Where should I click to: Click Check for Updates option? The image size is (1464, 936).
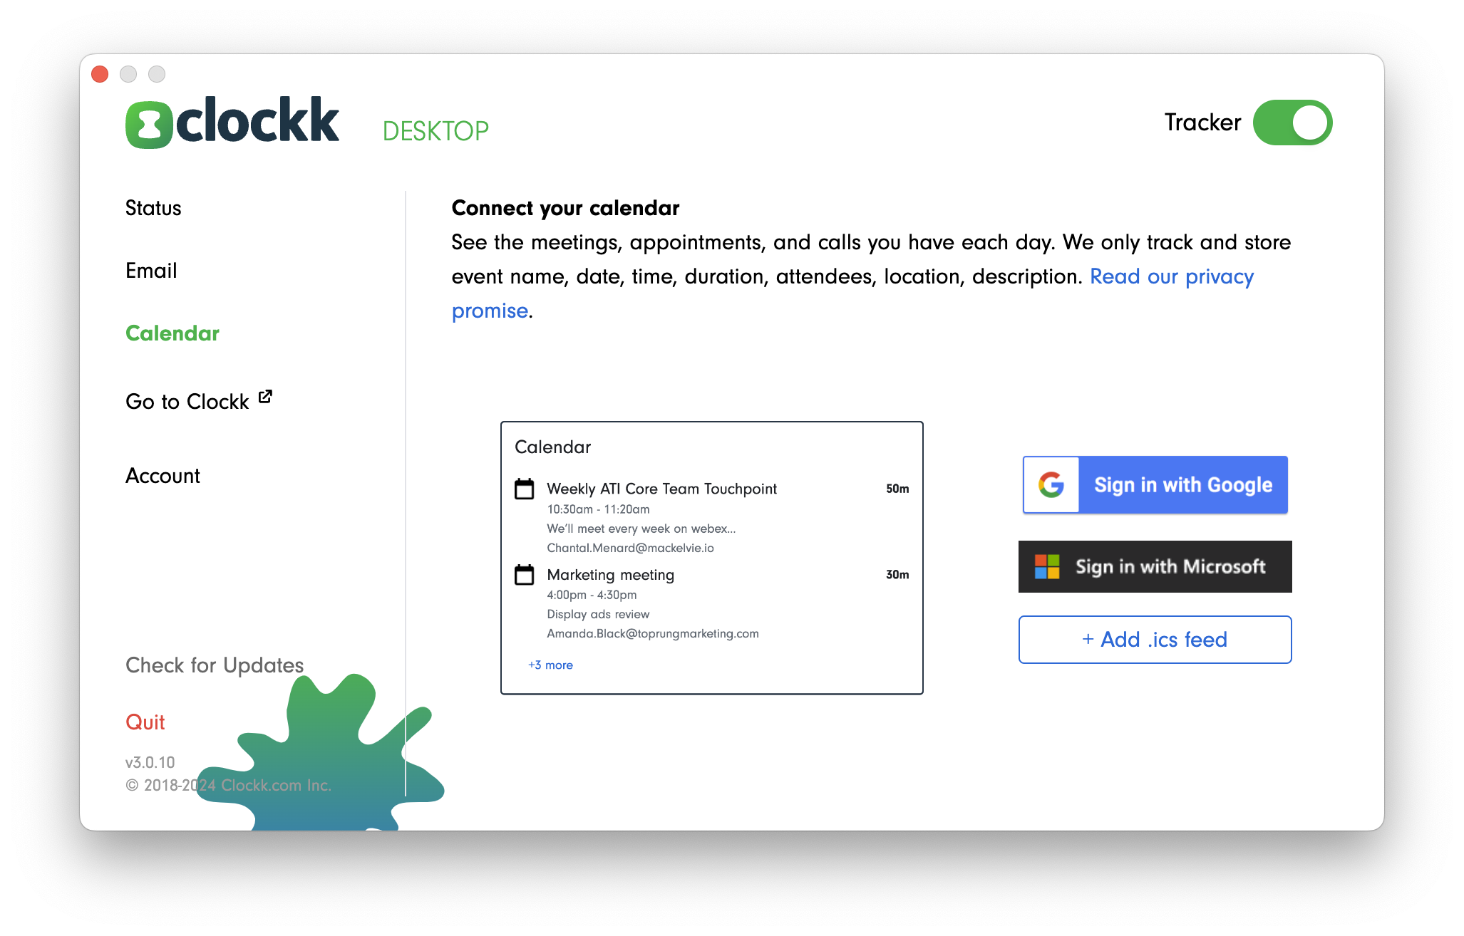point(213,664)
